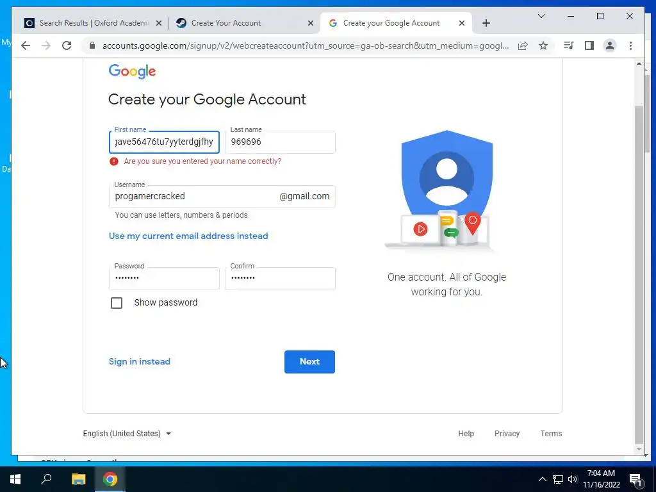Toggle the Chrome side panel
Image resolution: width=656 pixels, height=492 pixels.
point(589,45)
